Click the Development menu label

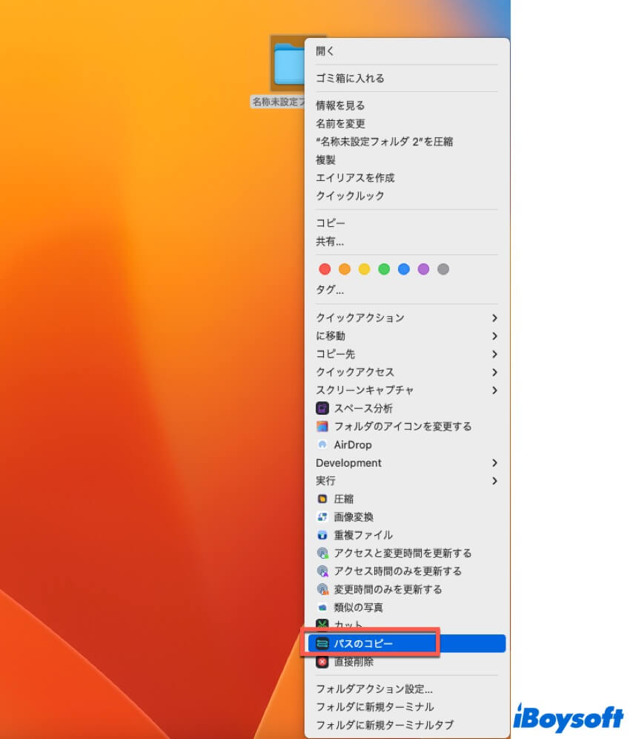[x=348, y=463]
